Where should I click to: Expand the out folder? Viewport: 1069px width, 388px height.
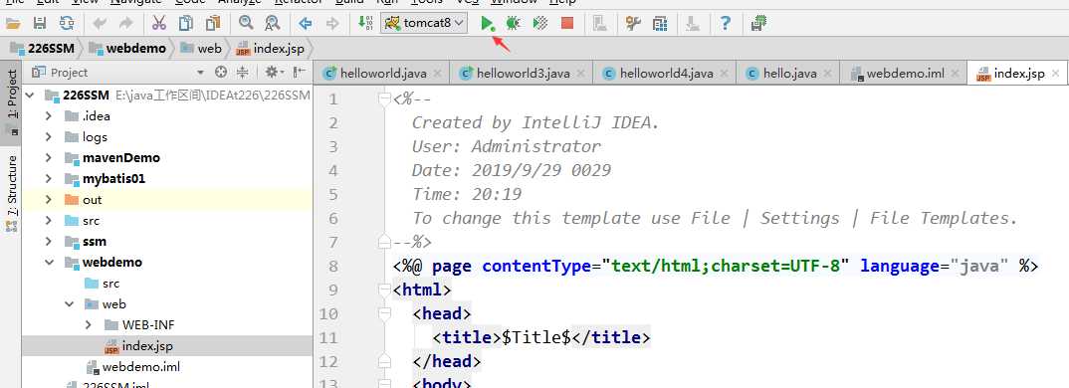pyautogui.click(x=49, y=200)
